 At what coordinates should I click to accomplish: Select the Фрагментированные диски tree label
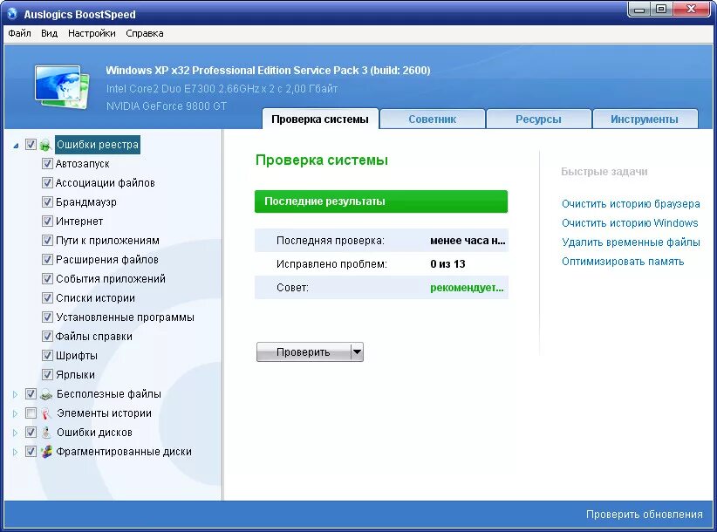point(124,452)
